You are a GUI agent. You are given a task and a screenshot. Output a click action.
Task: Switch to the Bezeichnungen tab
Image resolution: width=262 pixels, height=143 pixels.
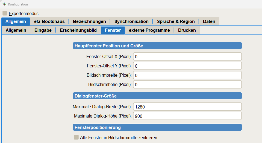(89, 21)
